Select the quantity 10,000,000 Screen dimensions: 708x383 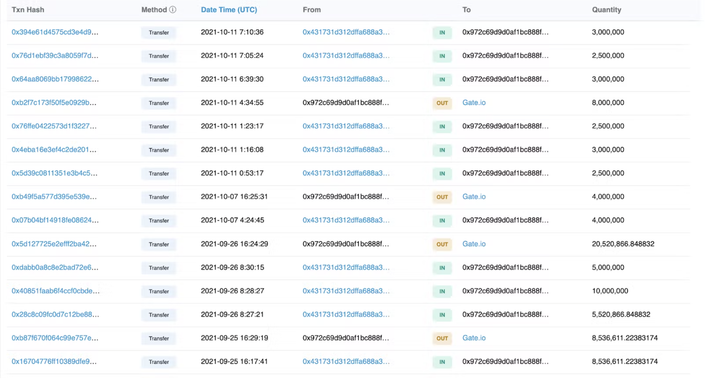pyautogui.click(x=610, y=291)
